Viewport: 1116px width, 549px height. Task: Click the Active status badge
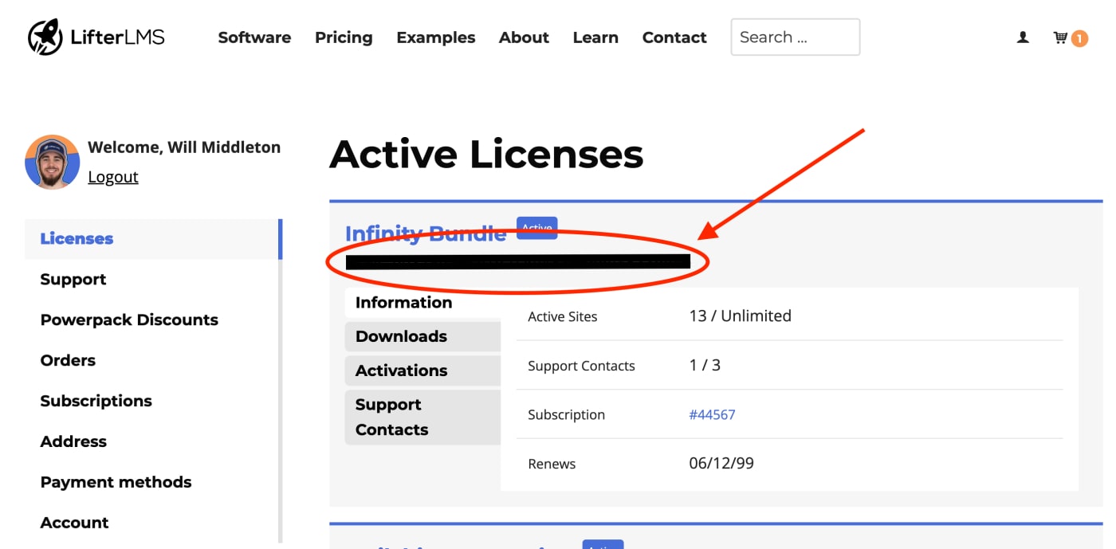pos(536,228)
